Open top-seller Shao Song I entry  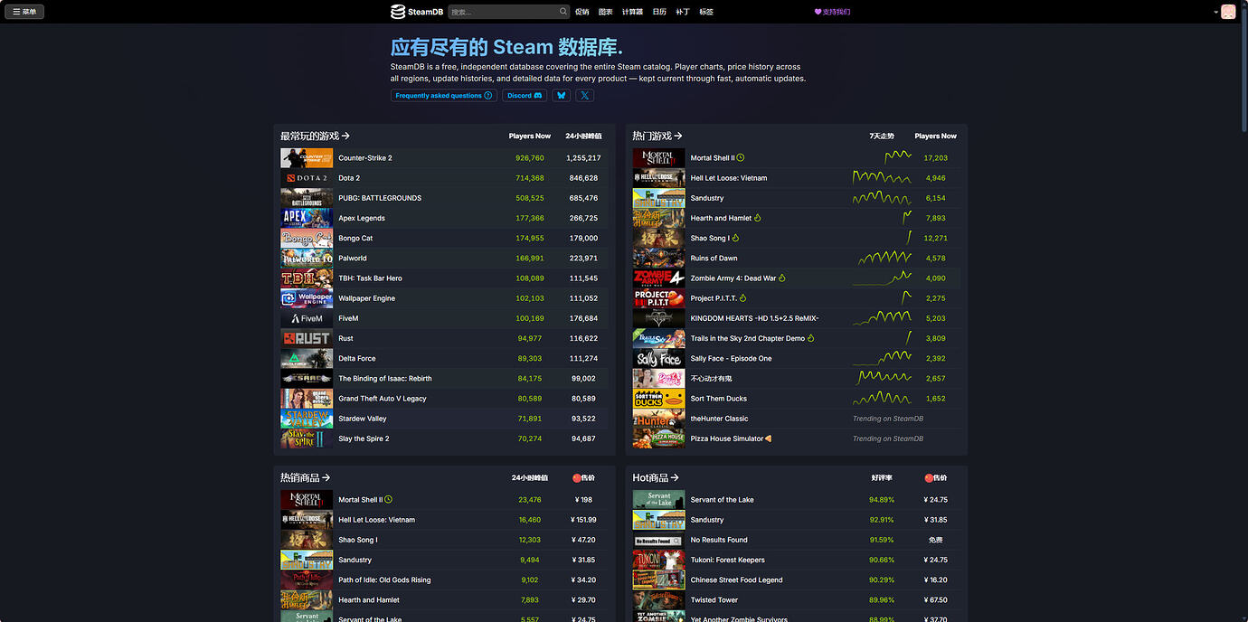coord(444,540)
